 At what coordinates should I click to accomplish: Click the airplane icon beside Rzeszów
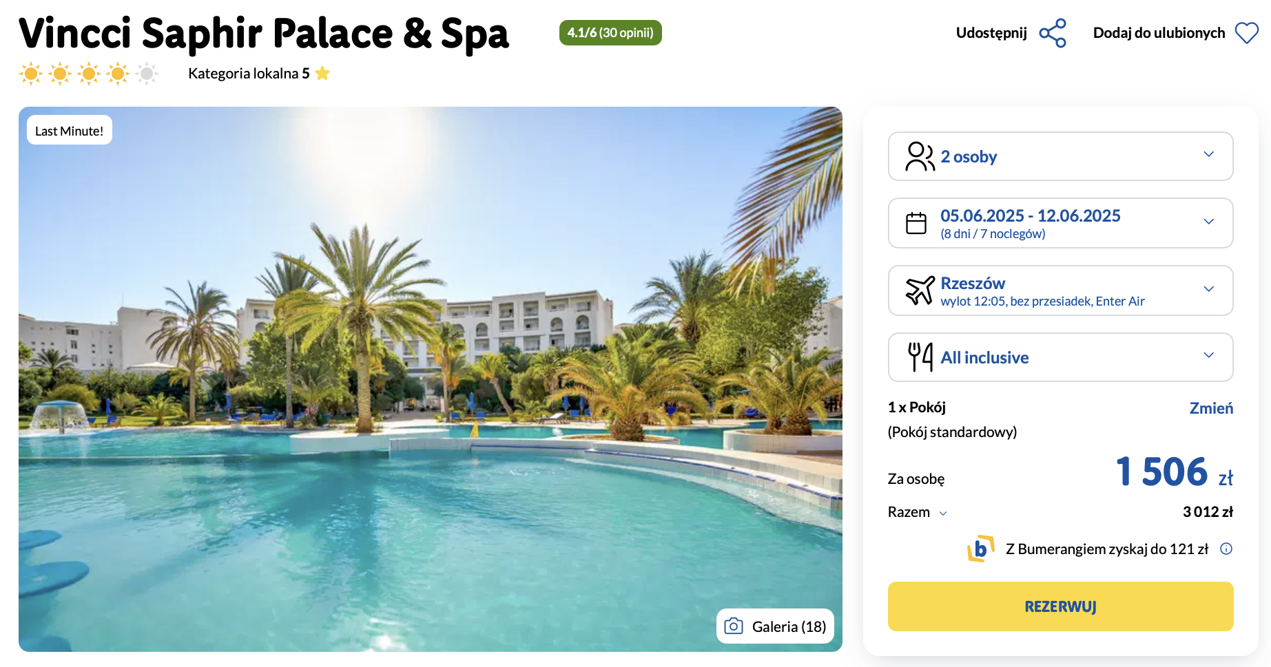(x=920, y=290)
